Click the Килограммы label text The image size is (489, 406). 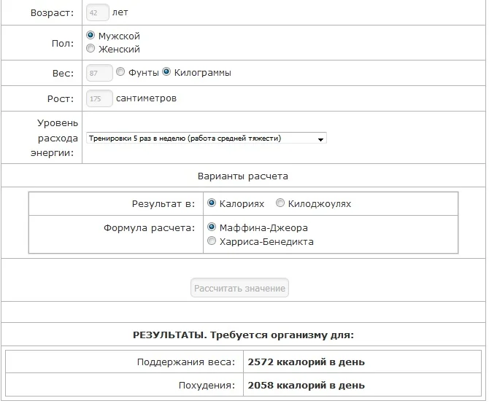tap(203, 73)
